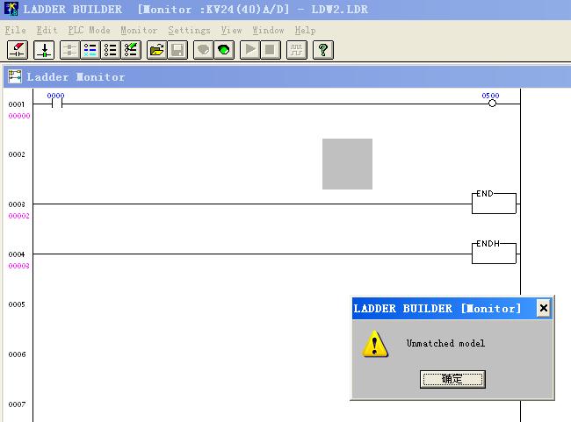This screenshot has width=571, height=422.
Task: Click the question mark help icon
Action: (323, 49)
